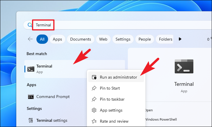Click the Pin to taskbar pin icon

[94, 99]
